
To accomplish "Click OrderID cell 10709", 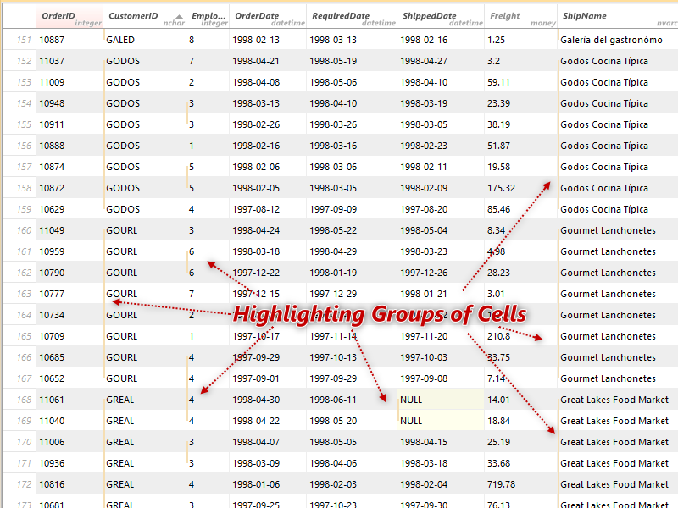I will tap(69, 336).
